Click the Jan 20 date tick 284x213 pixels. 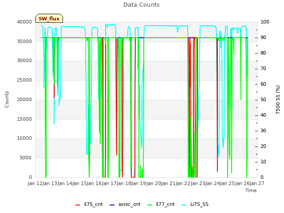click(154, 183)
